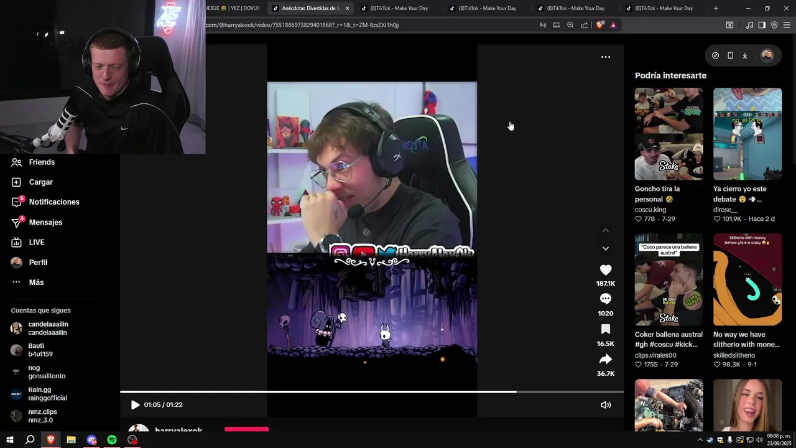
Task: Click the Brave VPN shield icon
Action: point(774,25)
